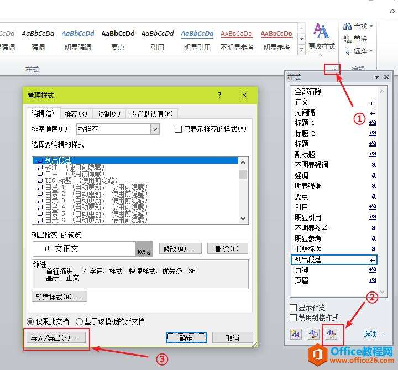The width and height of the screenshot is (398, 370).
Task: Apply 页脚 style in Styles pane
Action: click(334, 270)
